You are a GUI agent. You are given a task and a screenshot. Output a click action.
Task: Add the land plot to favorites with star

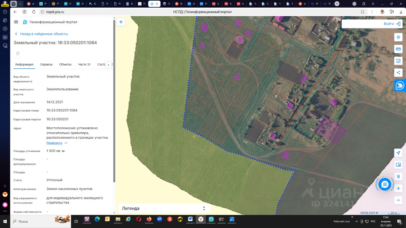[x=18, y=53]
